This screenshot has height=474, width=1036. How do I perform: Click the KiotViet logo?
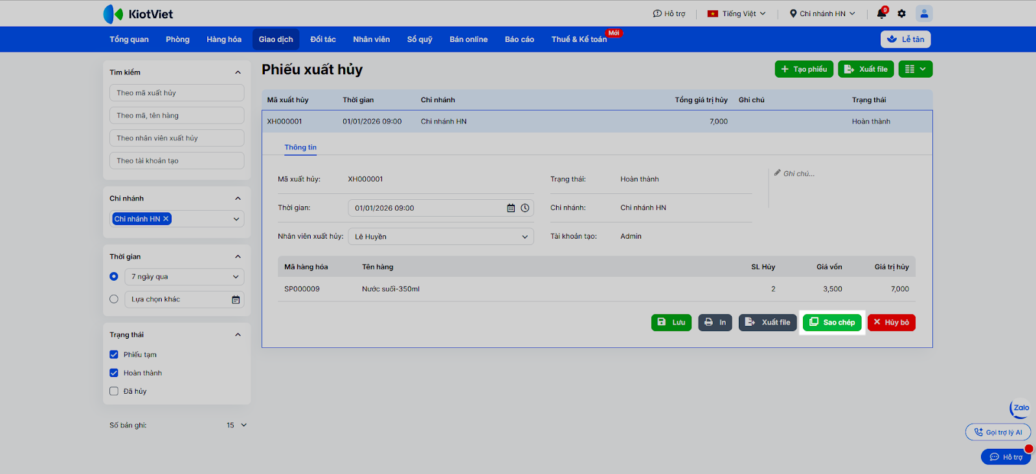point(138,14)
